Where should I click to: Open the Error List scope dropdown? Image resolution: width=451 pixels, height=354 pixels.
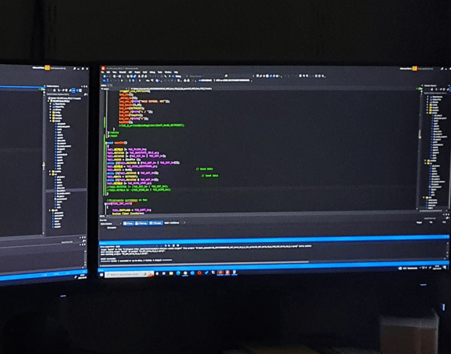pyautogui.click(x=111, y=223)
